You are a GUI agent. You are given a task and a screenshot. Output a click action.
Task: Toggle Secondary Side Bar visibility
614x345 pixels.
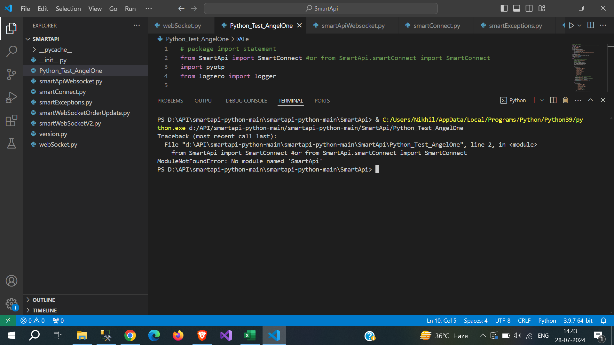pos(529,9)
